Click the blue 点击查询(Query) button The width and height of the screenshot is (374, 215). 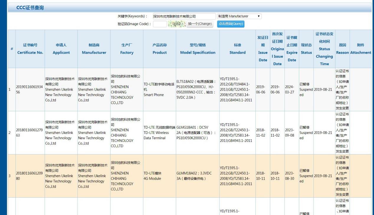pyautogui.click(x=231, y=24)
